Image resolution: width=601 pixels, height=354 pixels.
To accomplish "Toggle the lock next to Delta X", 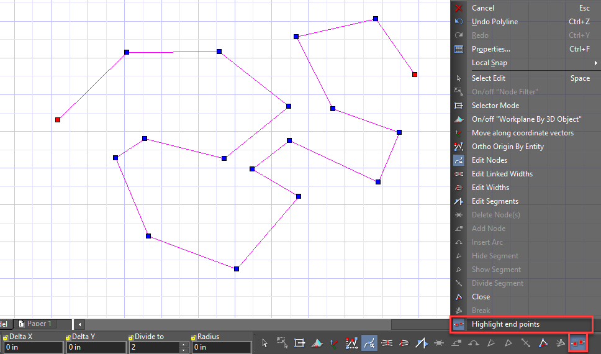I will coord(6,338).
